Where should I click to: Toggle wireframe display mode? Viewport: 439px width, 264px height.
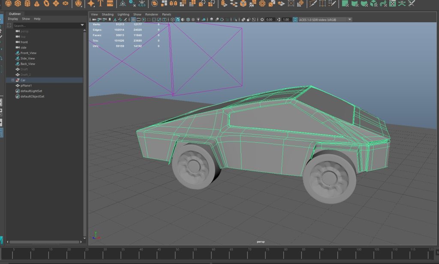(172, 20)
